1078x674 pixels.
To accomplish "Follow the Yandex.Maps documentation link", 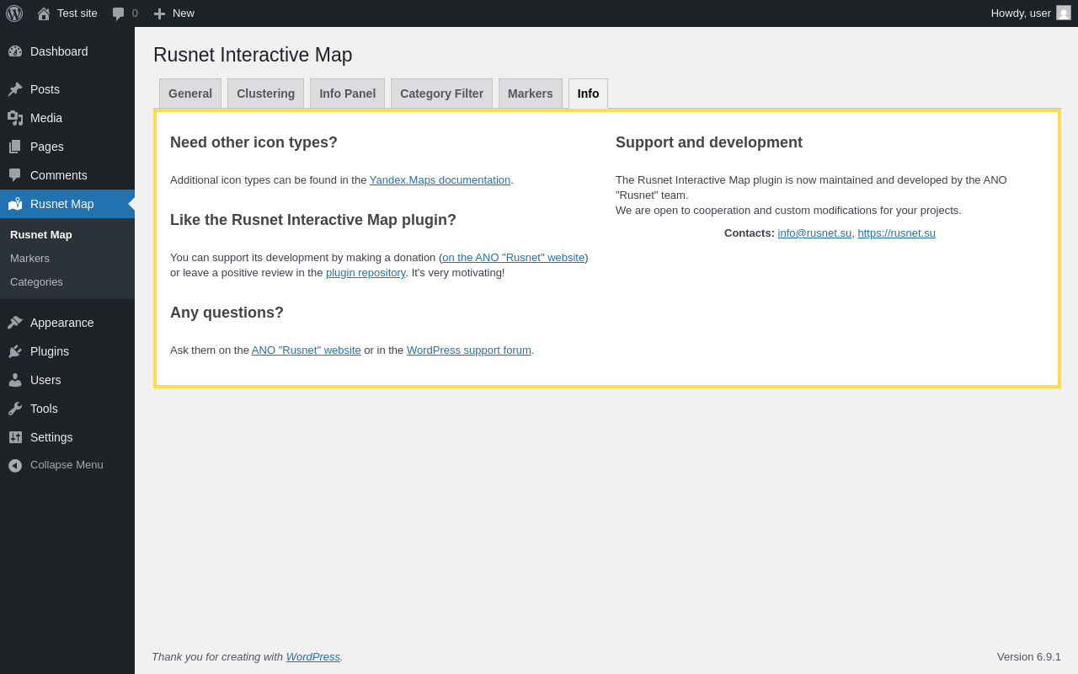I will pyautogui.click(x=440, y=180).
